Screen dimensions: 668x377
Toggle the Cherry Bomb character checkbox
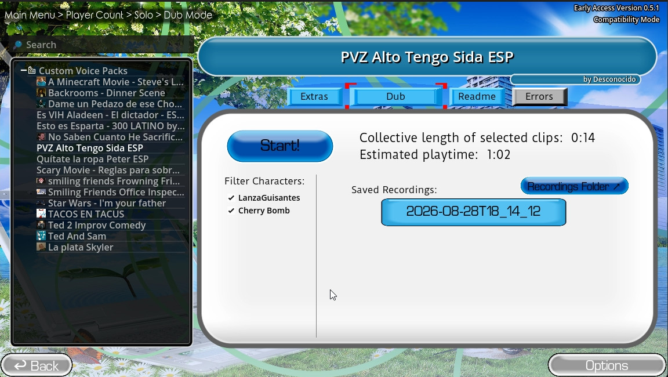pos(231,211)
